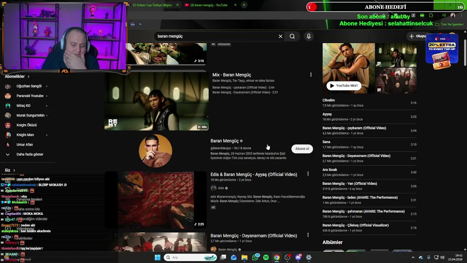Image resolution: width=467 pixels, height=263 pixels.
Task: Show hidden system tray icons
Action: pos(413,258)
